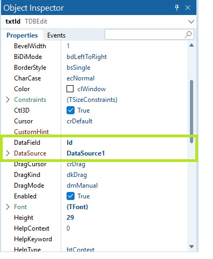Select the BevelWidth property
The image size is (213, 259).
point(30,46)
